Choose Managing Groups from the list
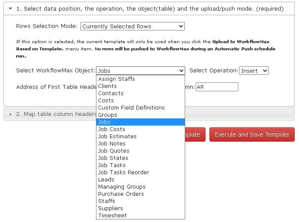Screen dimensions: 299x222 point(141,186)
